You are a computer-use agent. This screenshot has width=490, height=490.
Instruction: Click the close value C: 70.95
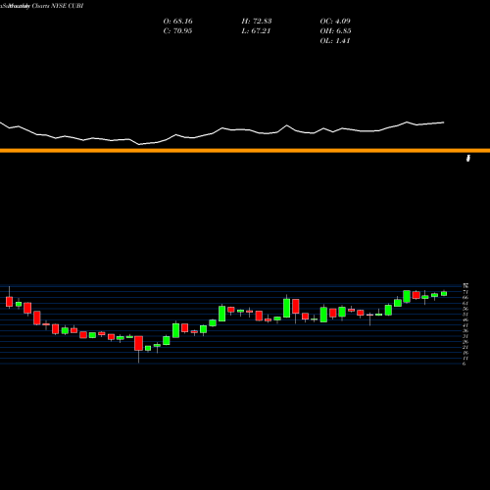coord(177,31)
